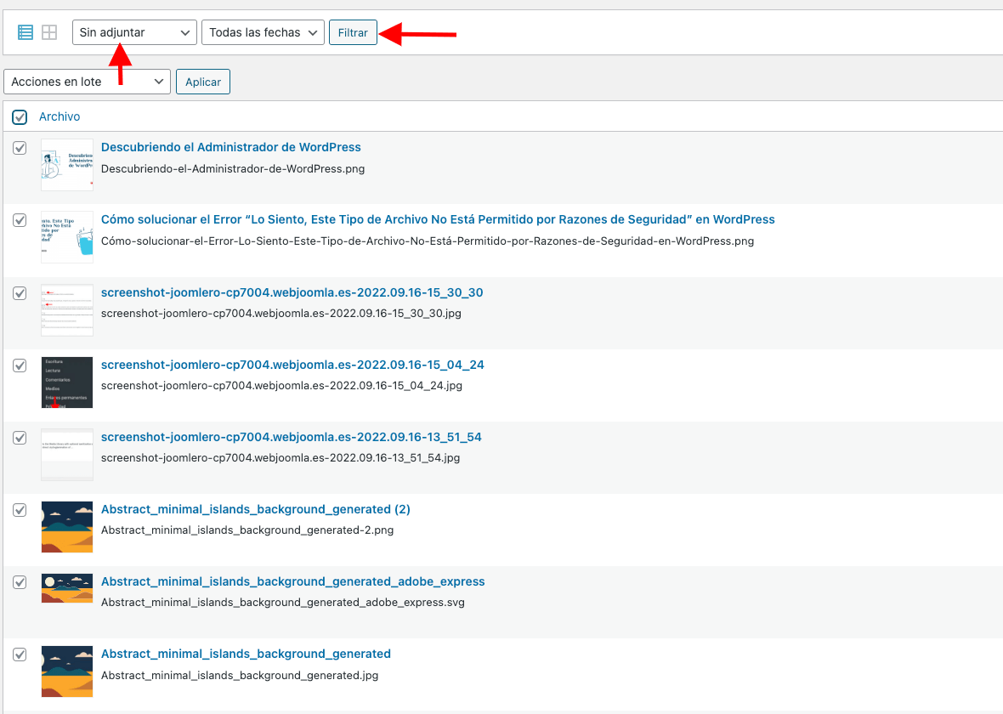Image resolution: width=1003 pixels, height=714 pixels.
Task: Open the Todas las fechas dropdown
Action: coord(263,32)
